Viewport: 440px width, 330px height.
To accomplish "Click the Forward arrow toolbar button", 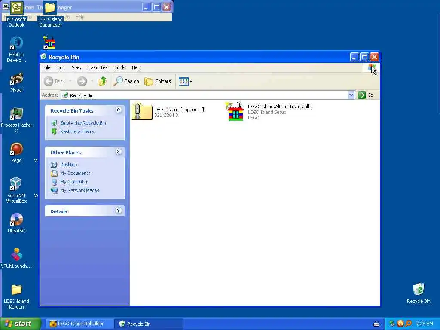I will point(82,81).
